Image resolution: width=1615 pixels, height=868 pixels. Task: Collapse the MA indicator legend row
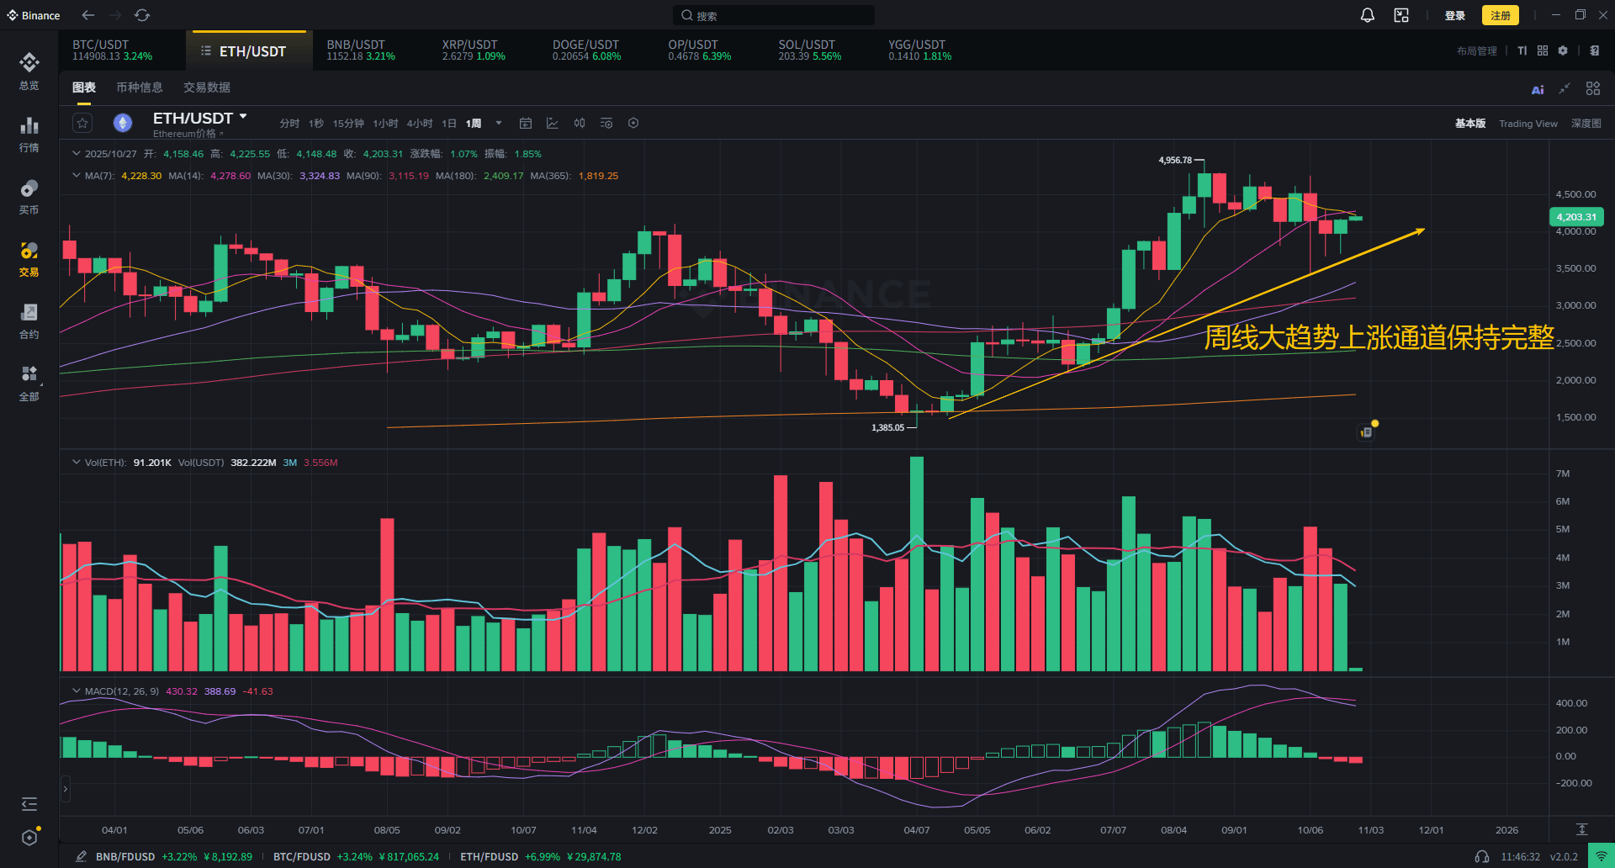click(x=77, y=176)
